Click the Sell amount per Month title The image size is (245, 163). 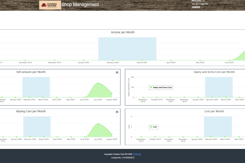tap(31, 72)
